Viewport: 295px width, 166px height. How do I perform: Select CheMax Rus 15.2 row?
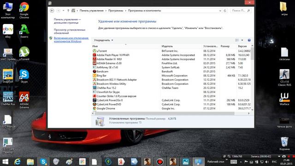tap(171, 88)
